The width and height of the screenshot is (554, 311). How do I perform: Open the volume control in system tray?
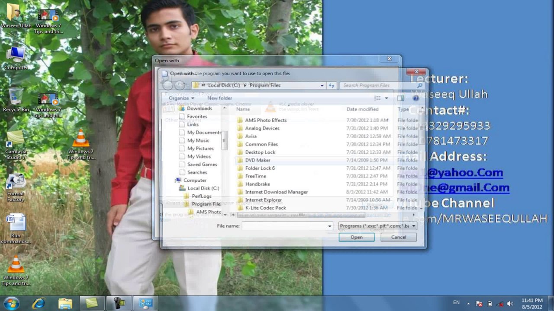point(510,303)
